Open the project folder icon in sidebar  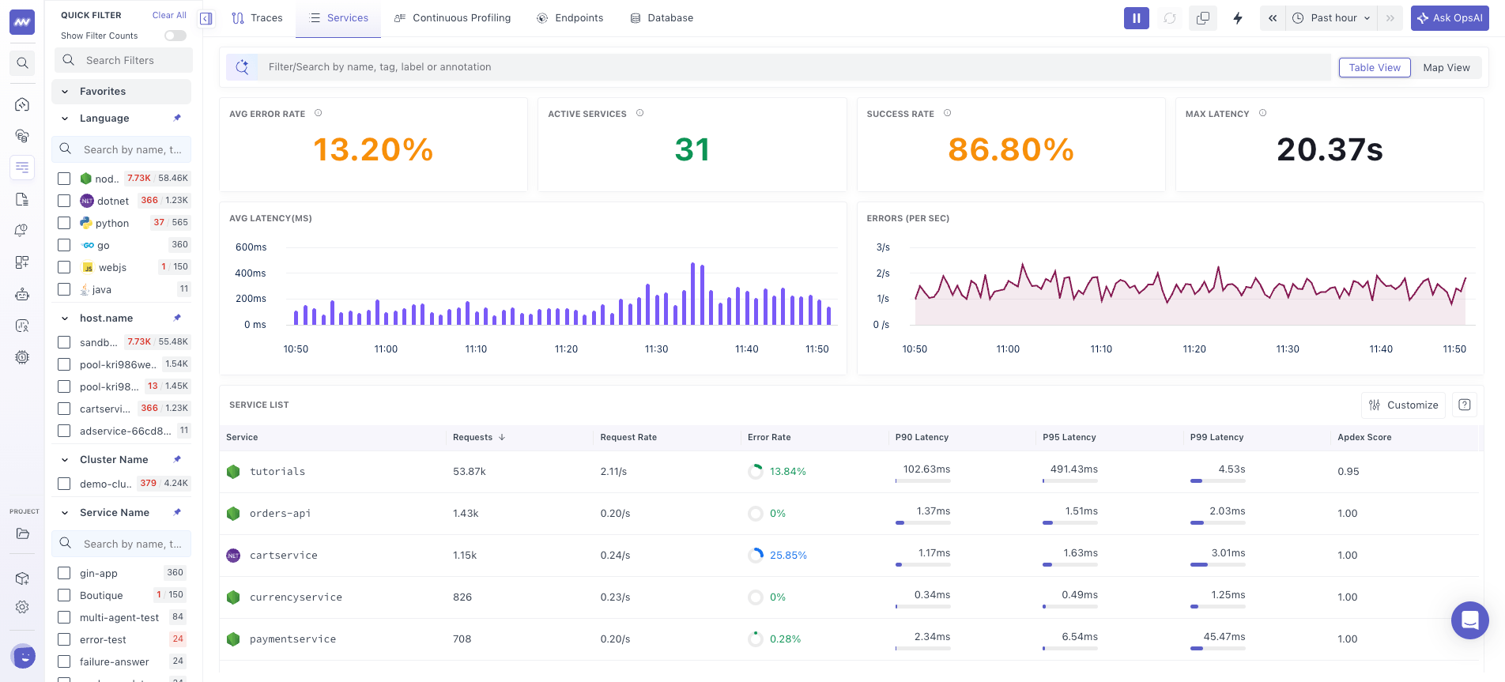click(22, 533)
